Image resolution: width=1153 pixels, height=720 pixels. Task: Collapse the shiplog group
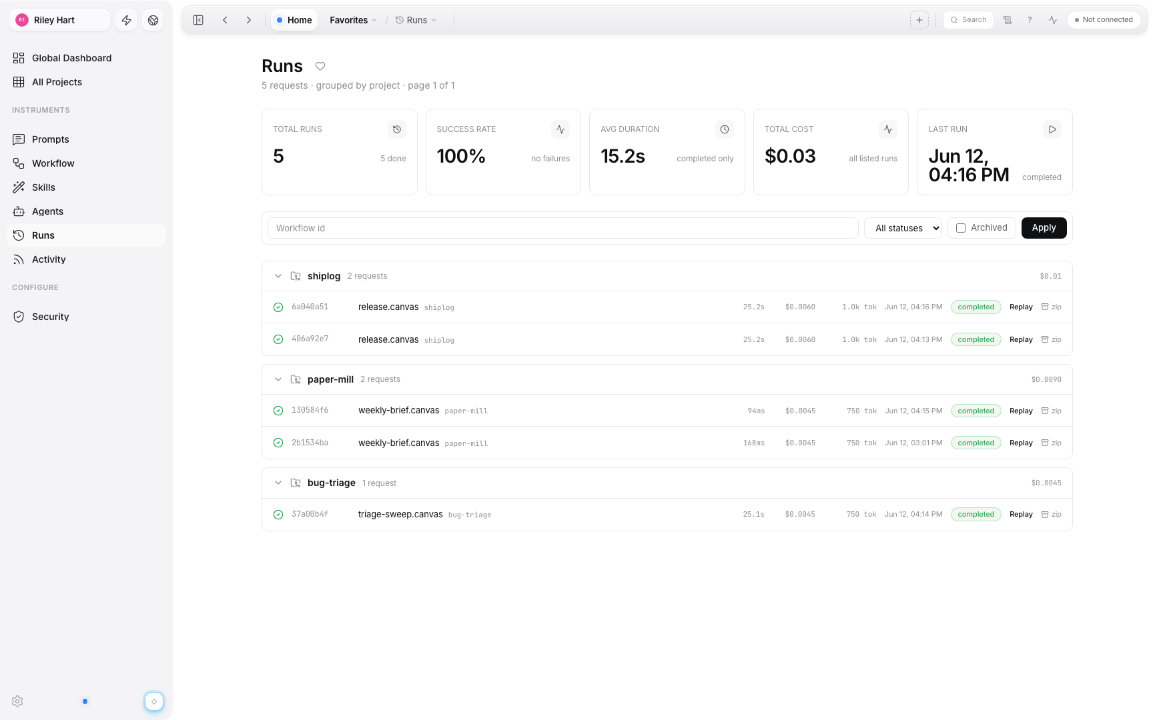[278, 276]
